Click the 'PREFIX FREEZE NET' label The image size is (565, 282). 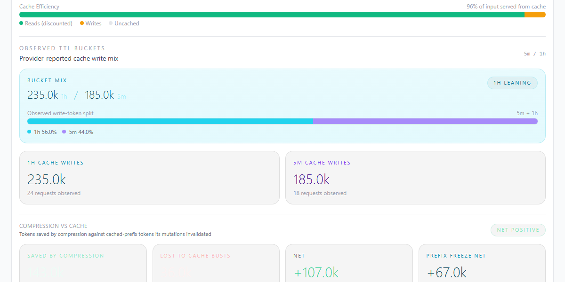click(x=456, y=256)
